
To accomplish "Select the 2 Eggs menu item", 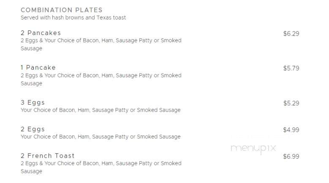I will (x=33, y=129).
